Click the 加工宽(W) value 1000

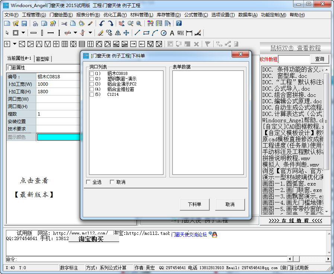coord(58,84)
